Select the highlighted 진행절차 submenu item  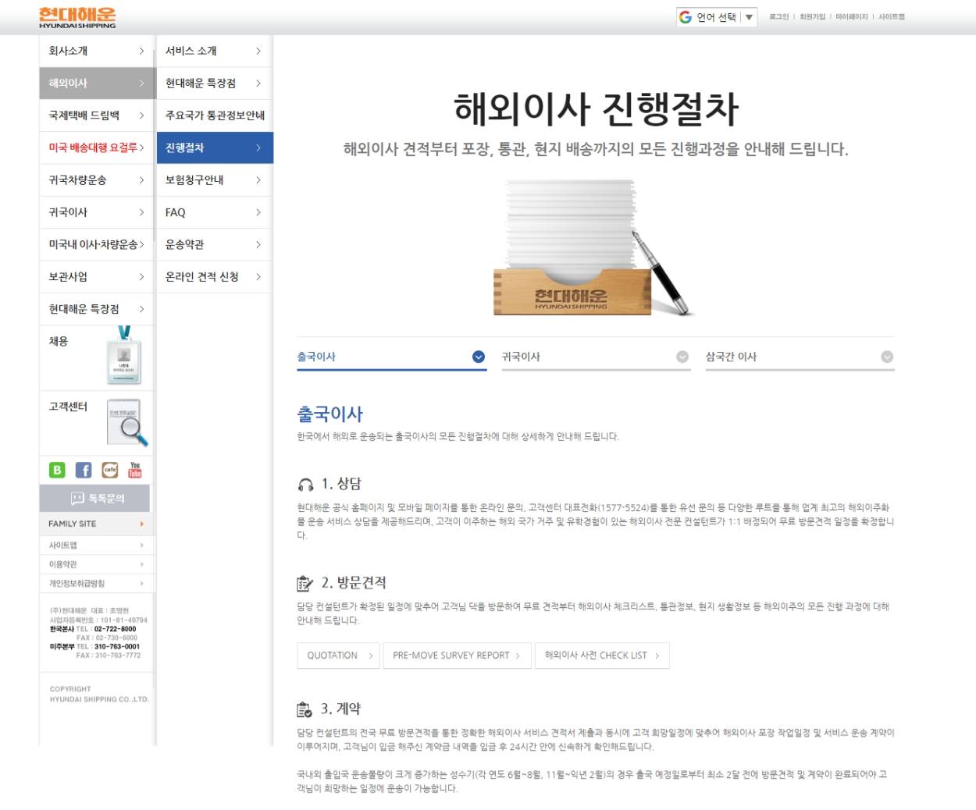click(x=215, y=147)
